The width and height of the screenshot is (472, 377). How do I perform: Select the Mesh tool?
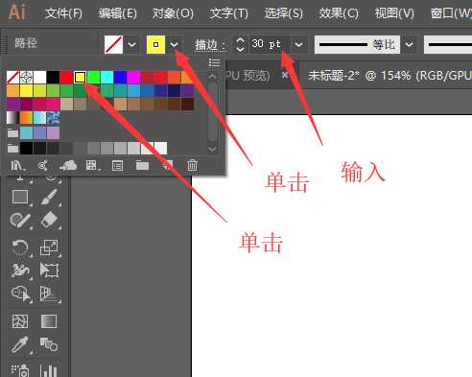20,321
